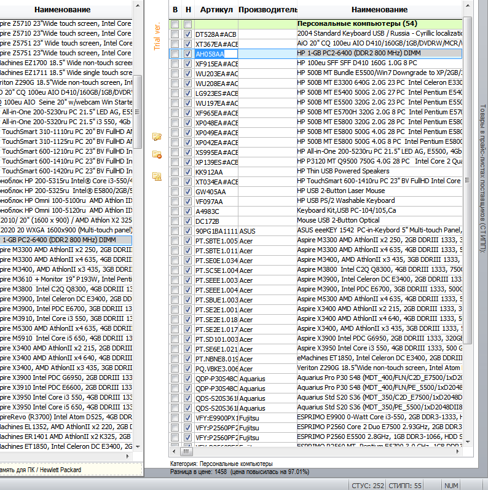Image resolution: width=488 pixels, height=490 pixels.
Task: Click status bar СТУС: 252 indicator
Action: (368, 486)
